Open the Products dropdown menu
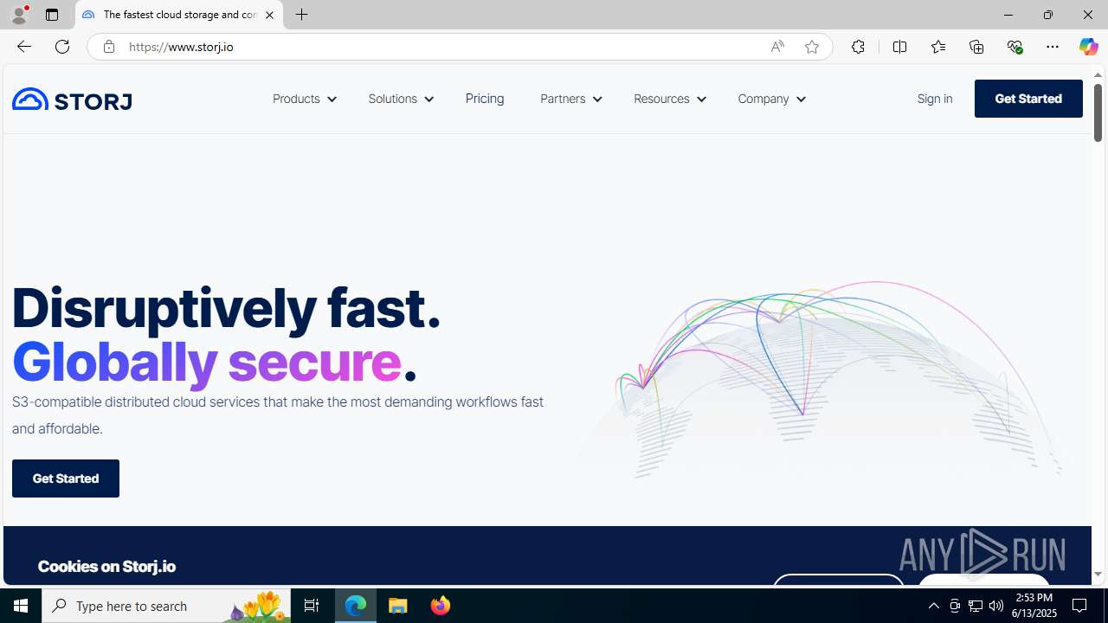Screen dimensions: 1108x623 tap(304, 99)
